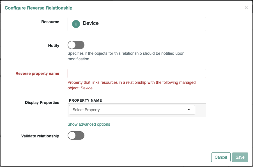This screenshot has width=253, height=167.
Task: Enable the Notify toggle switch
Action: click(x=76, y=45)
